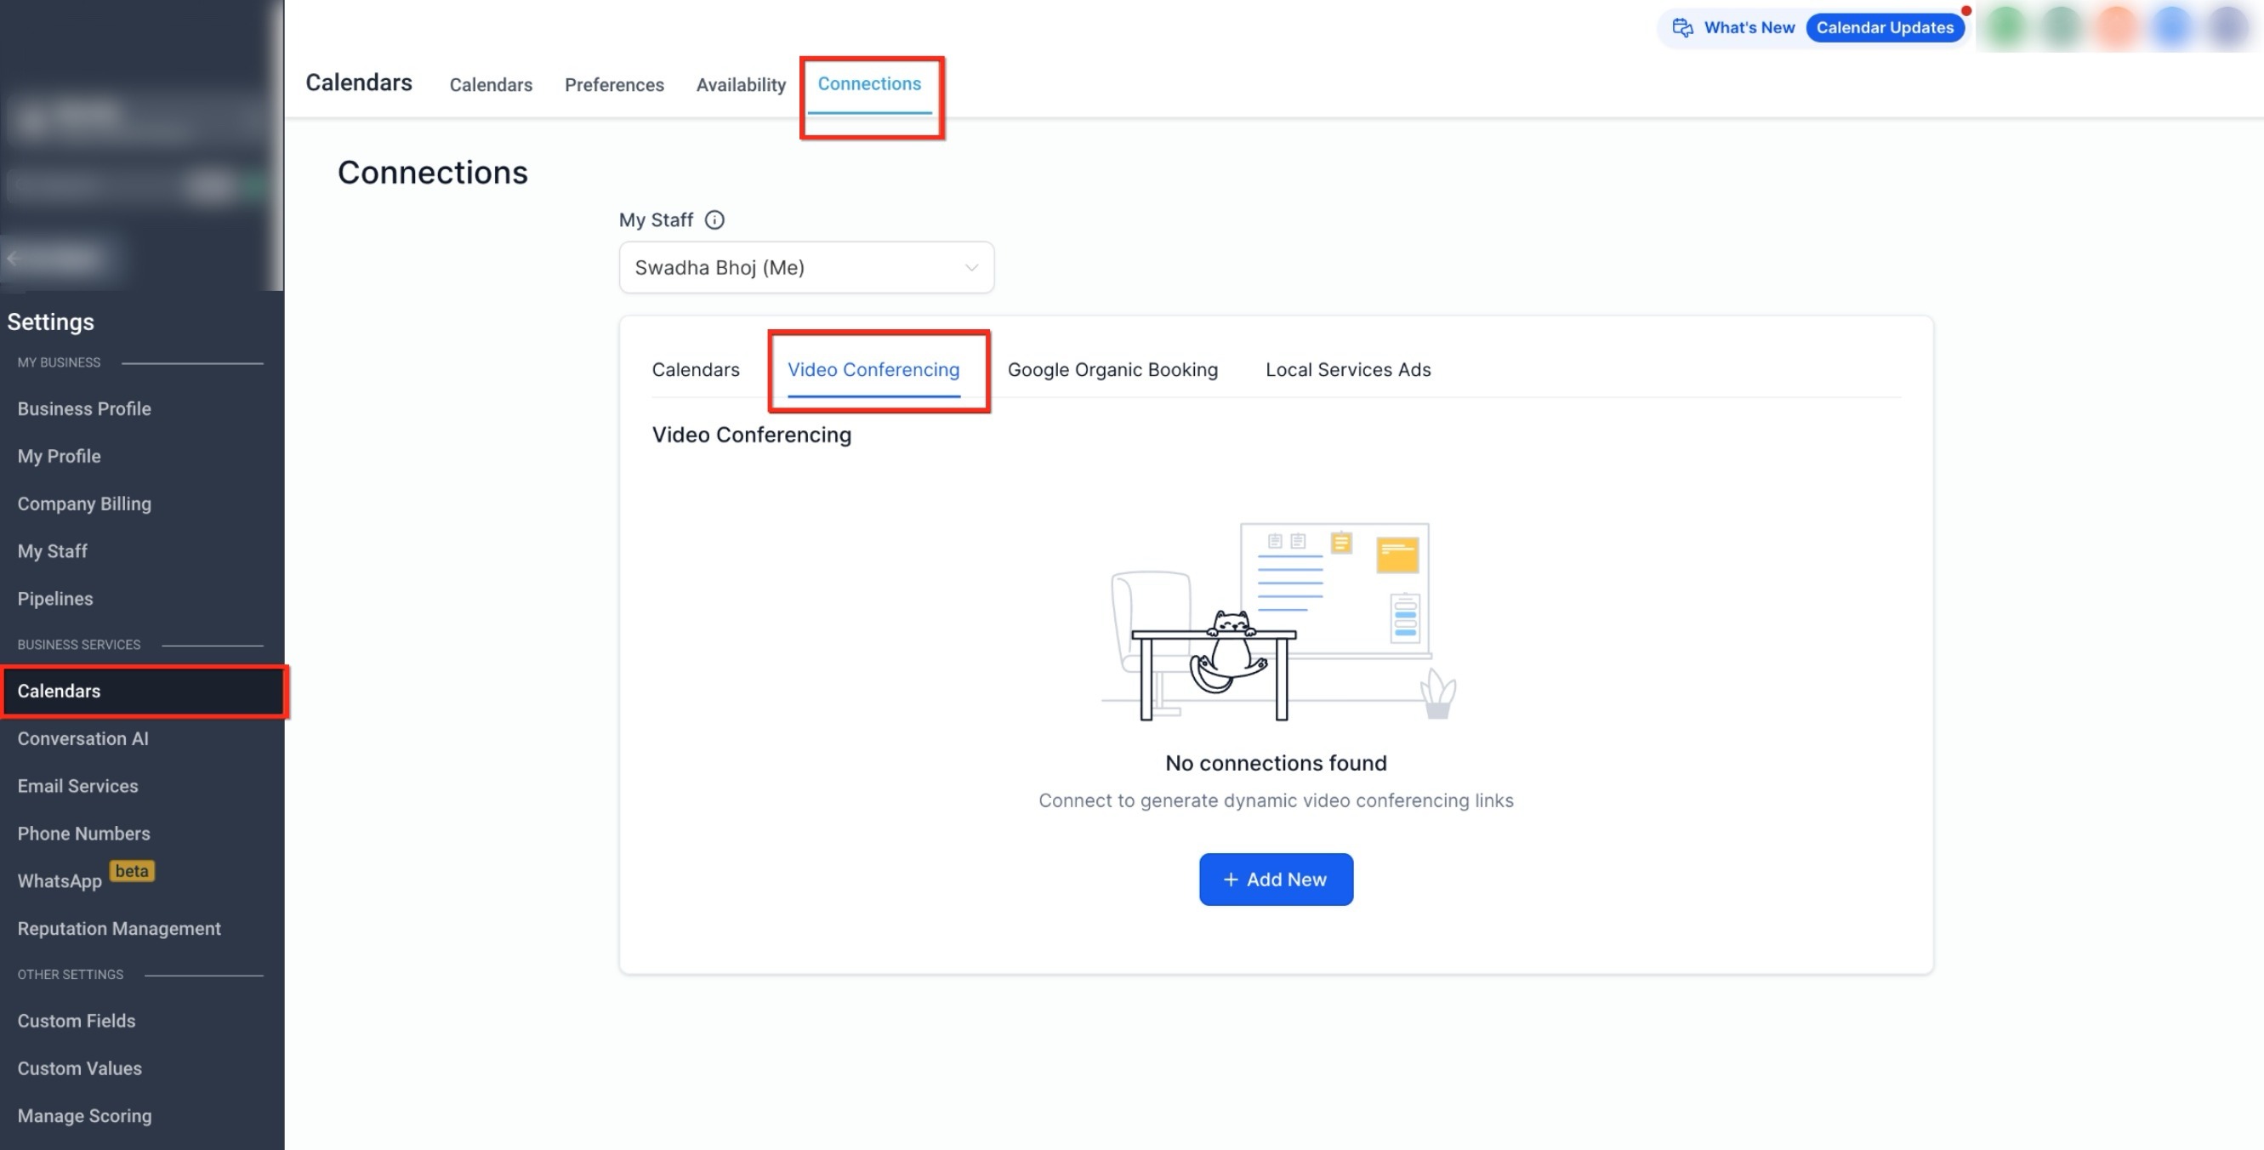Click the plus icon on Add New

tap(1231, 880)
